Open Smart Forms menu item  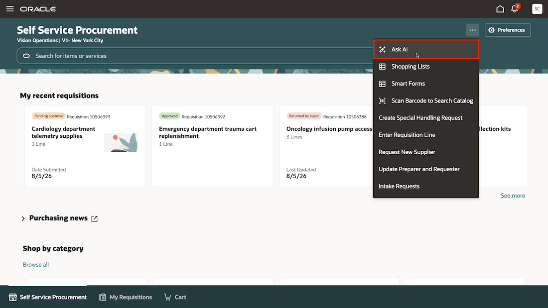425,84
